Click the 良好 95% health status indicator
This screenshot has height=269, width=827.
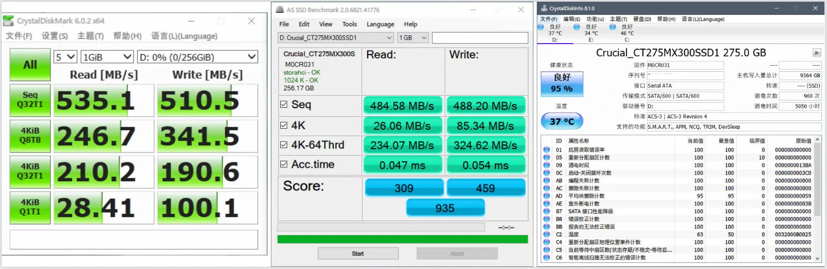(562, 83)
